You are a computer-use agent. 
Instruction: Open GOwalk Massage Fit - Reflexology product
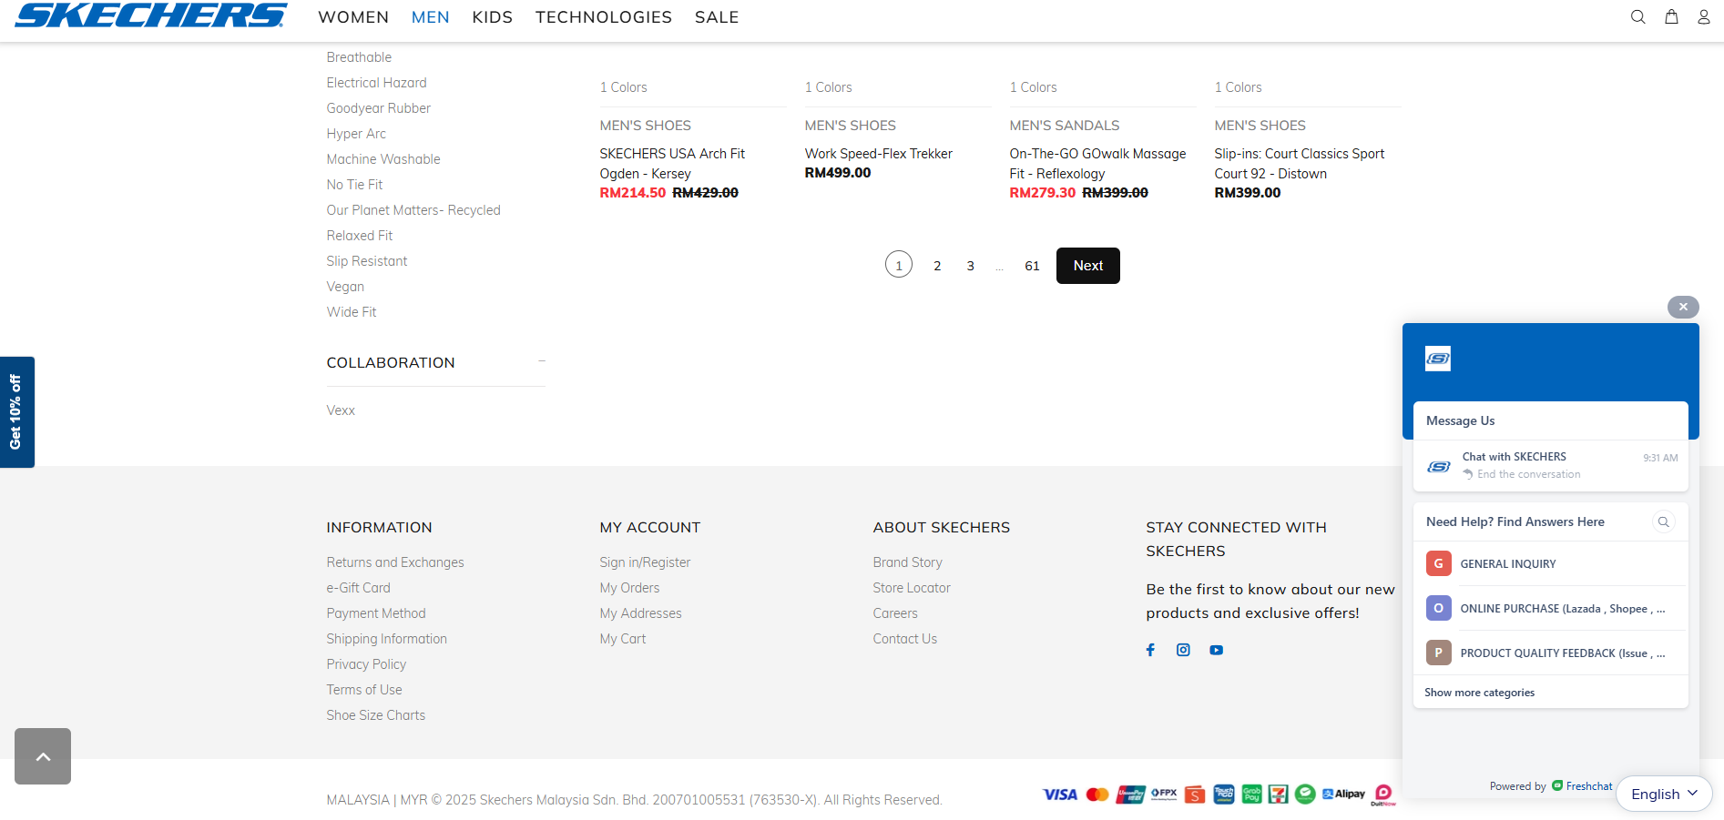(x=1097, y=164)
